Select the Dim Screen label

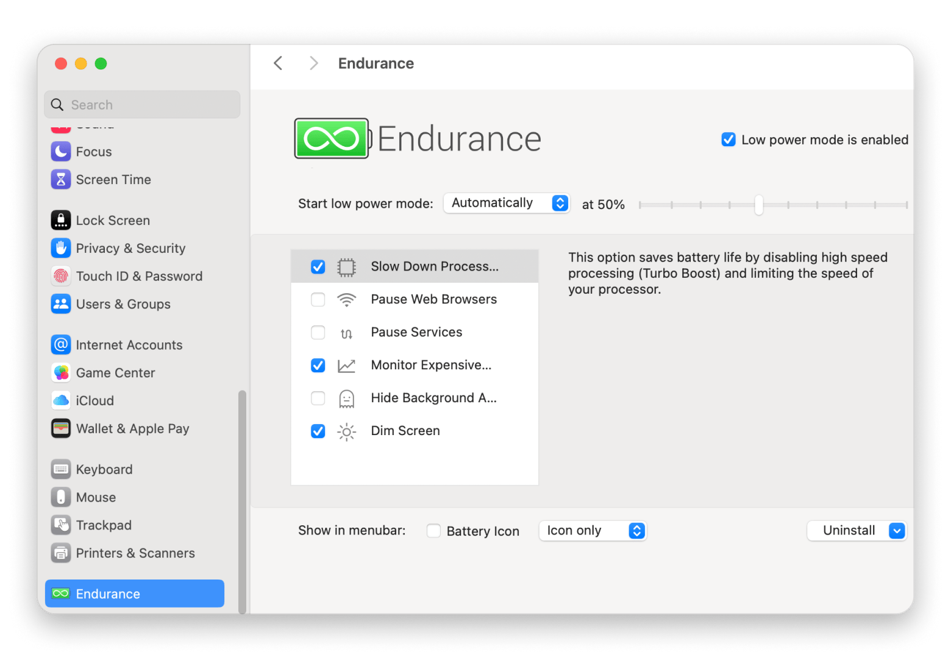tap(405, 431)
